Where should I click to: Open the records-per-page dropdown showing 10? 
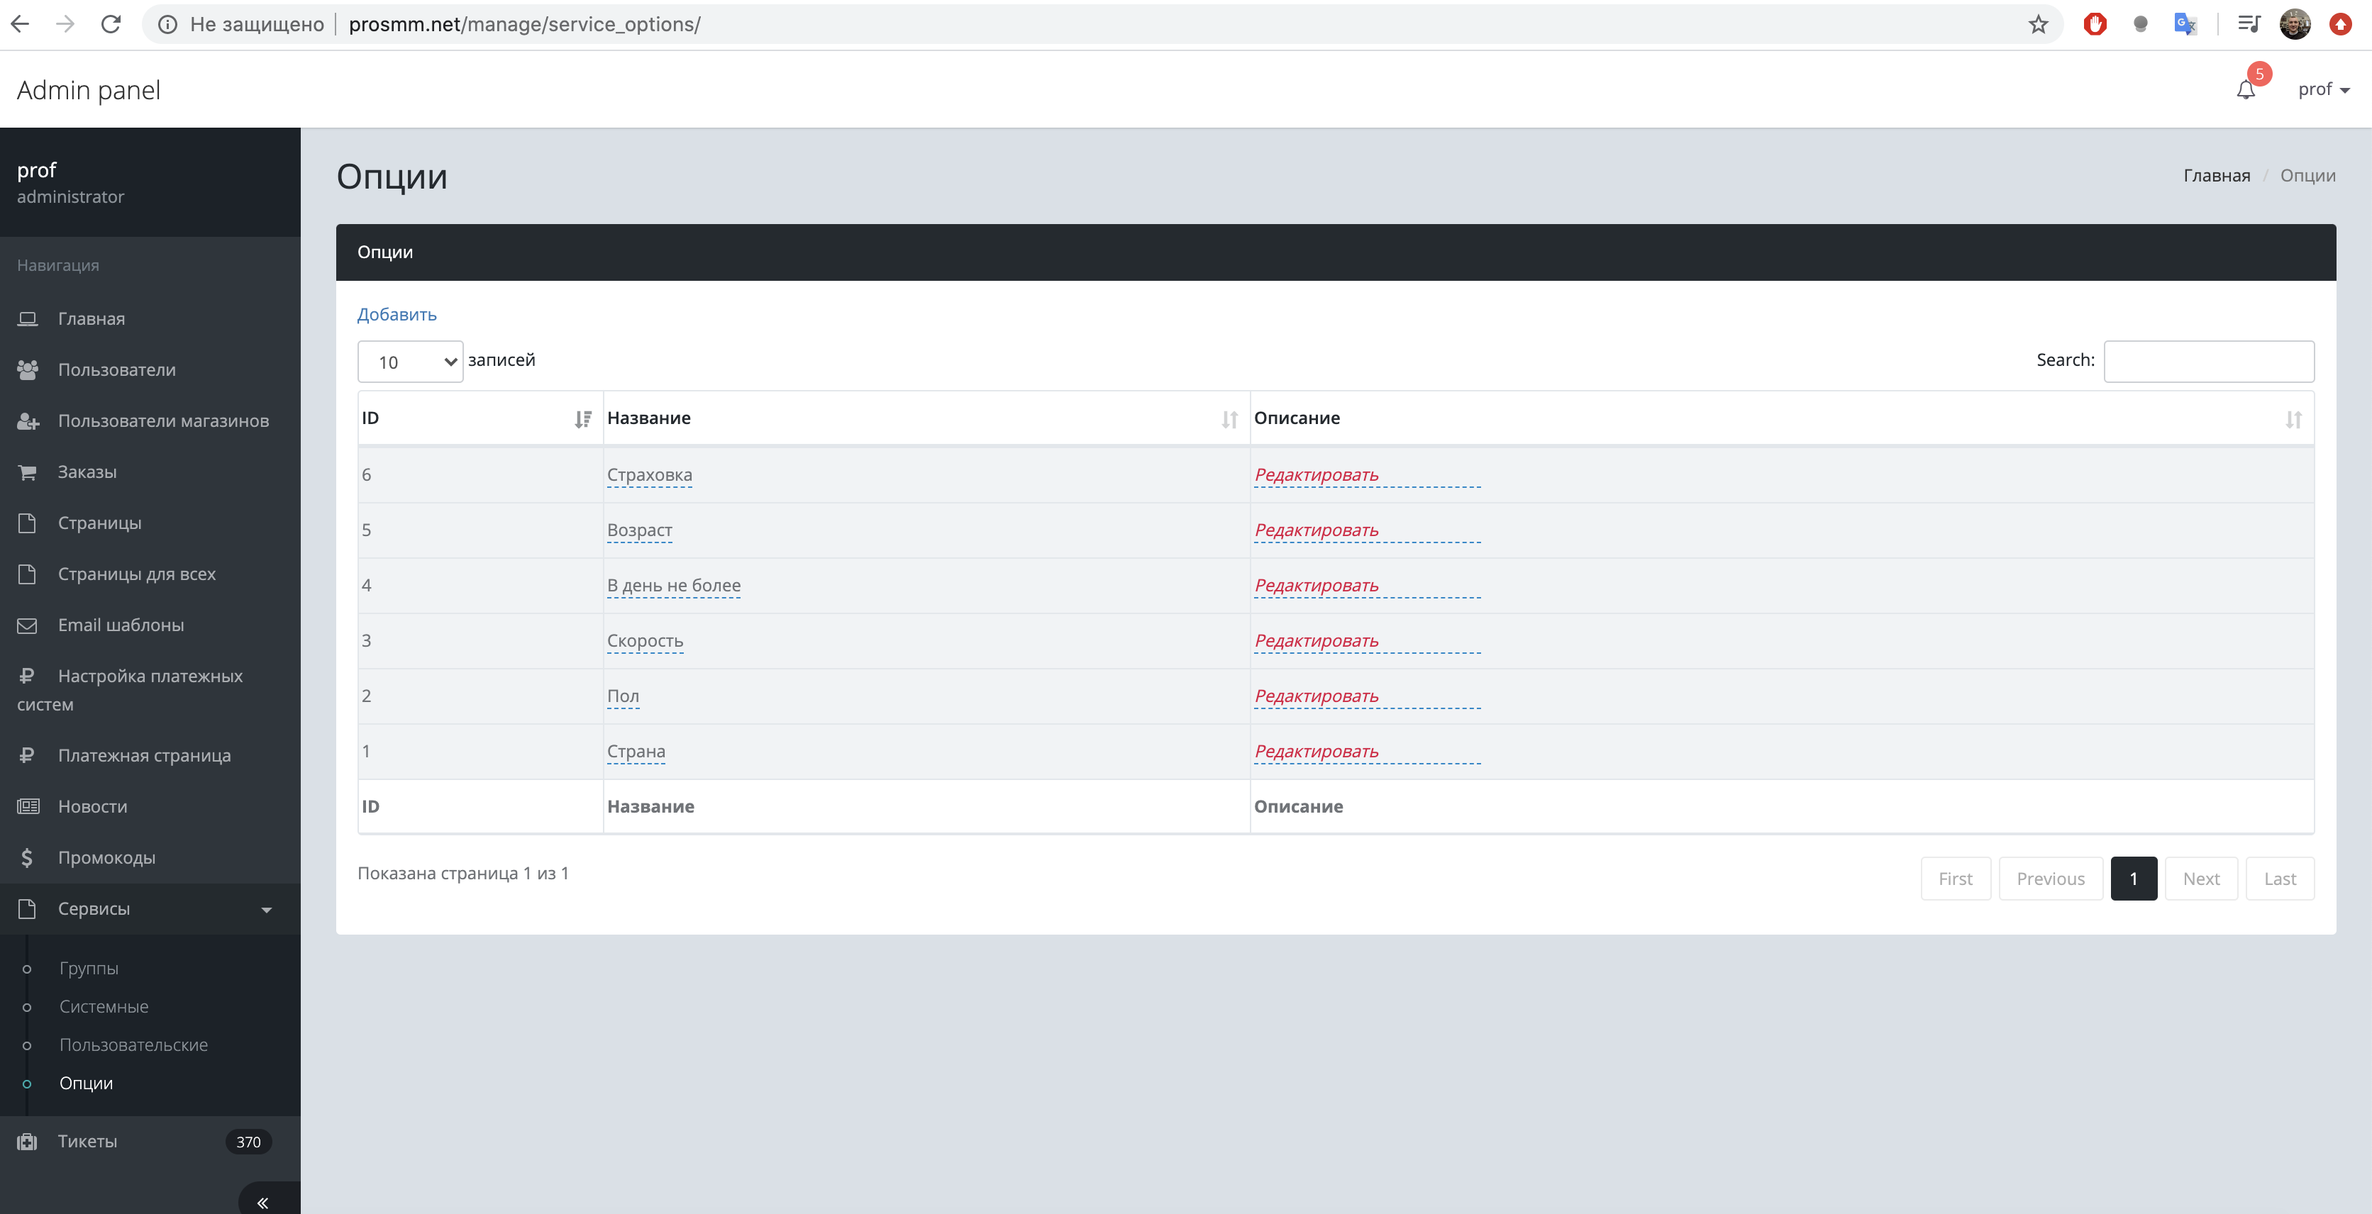(x=410, y=362)
